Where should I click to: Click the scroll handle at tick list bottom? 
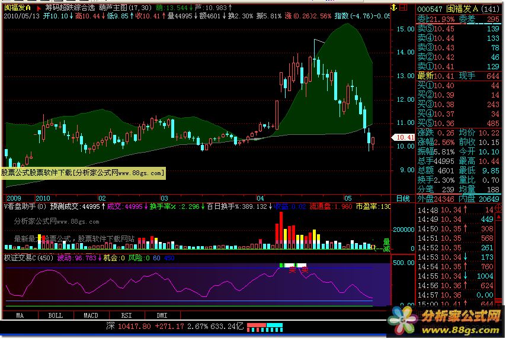coord(498,301)
